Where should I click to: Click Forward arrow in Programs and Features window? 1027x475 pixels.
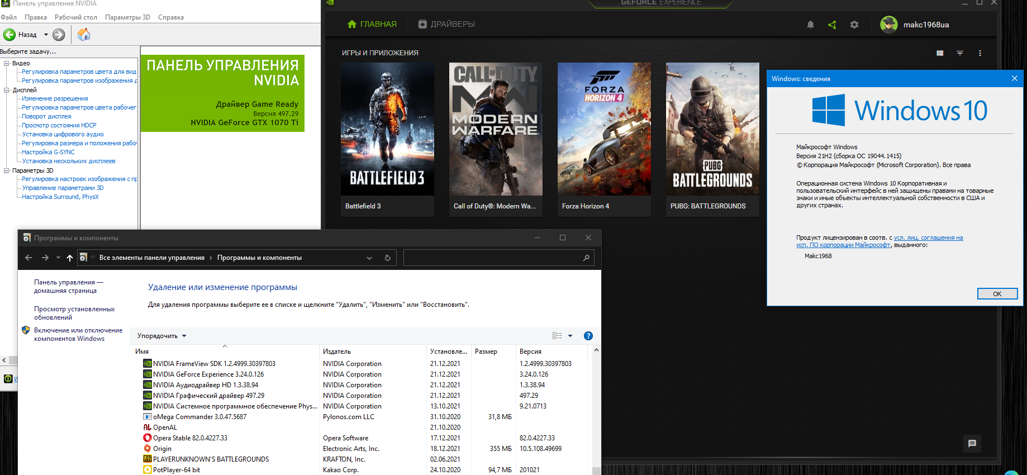[45, 258]
